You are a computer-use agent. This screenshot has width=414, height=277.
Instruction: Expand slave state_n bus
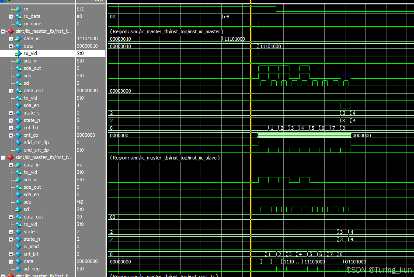(x=11, y=239)
